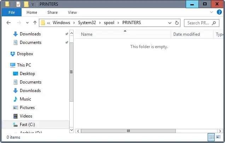Click the New Folder quick access icon
Screen dimensions: 225x143
click(26, 4)
